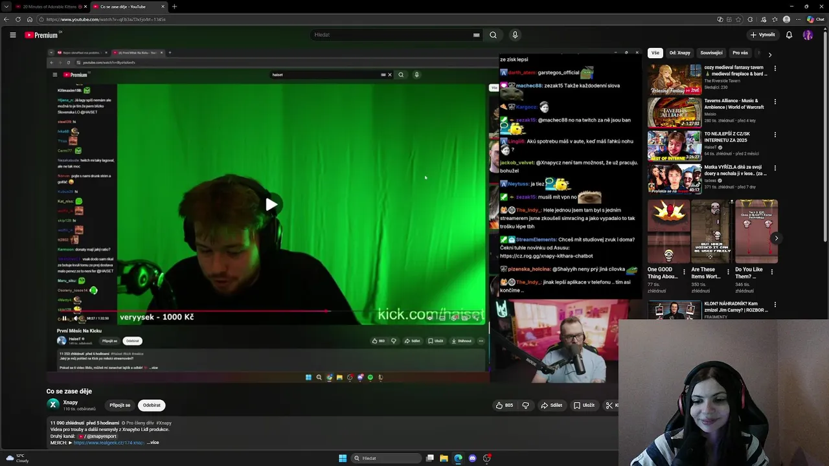
Task: Focus the Windows taskbar Hledat search box
Action: coord(385,458)
